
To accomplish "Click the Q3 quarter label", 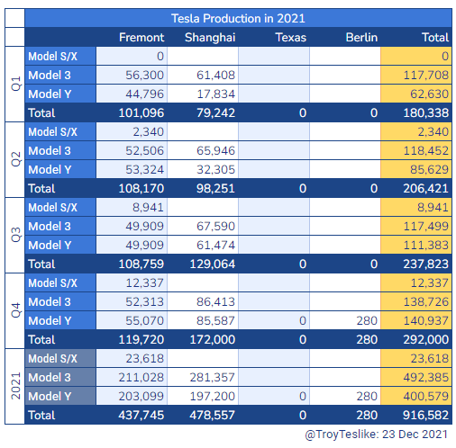I will coord(15,235).
